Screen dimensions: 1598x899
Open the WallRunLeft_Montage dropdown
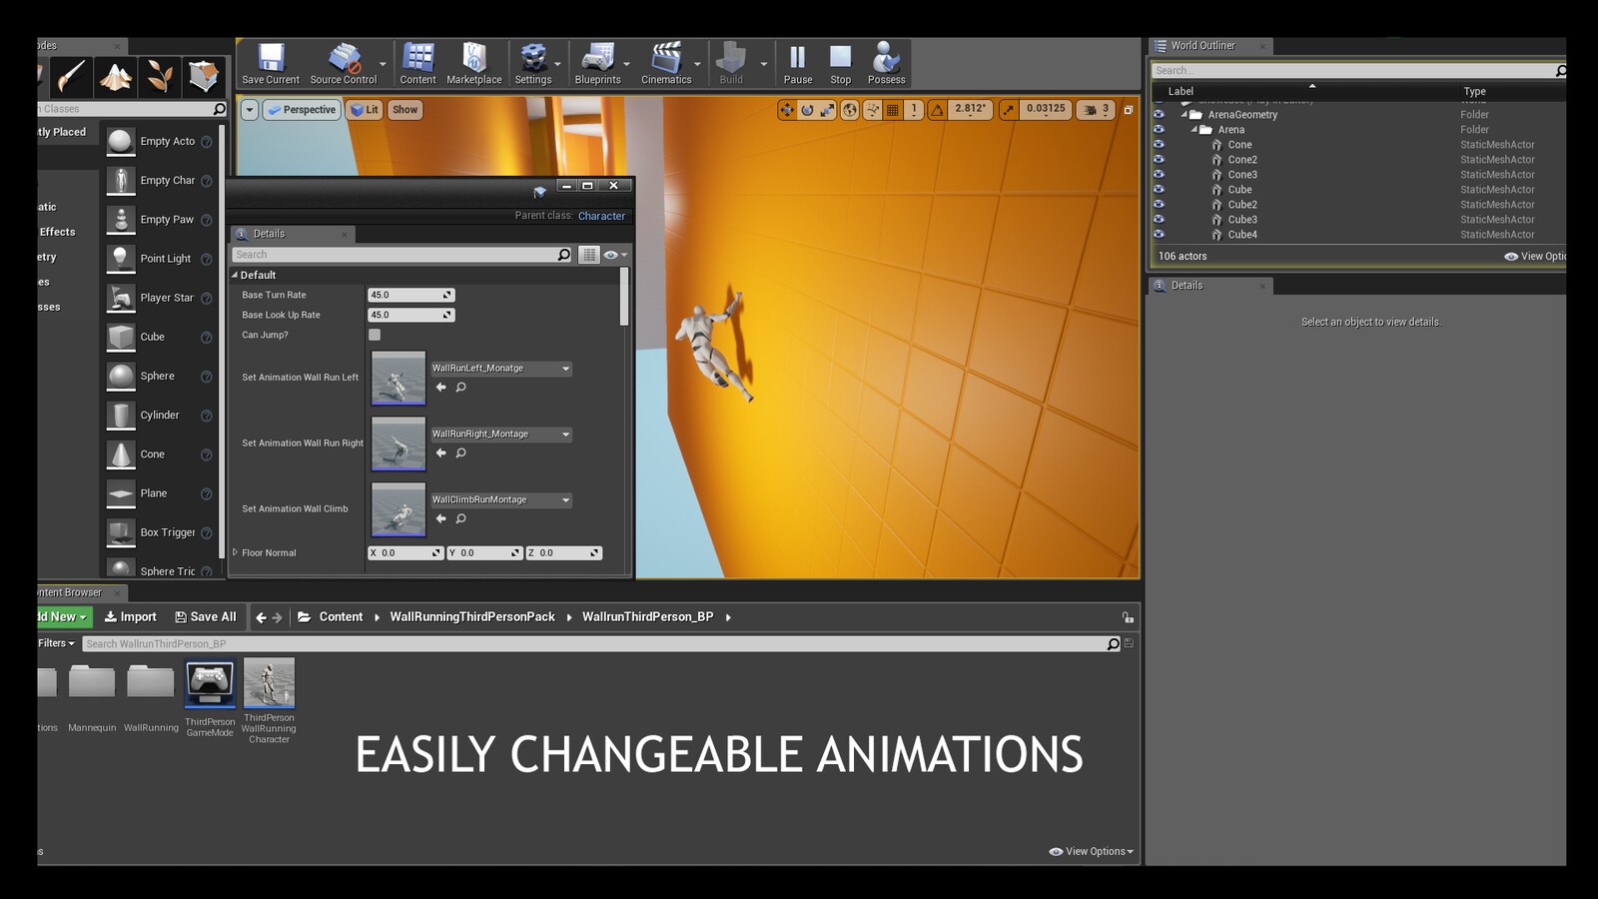566,368
